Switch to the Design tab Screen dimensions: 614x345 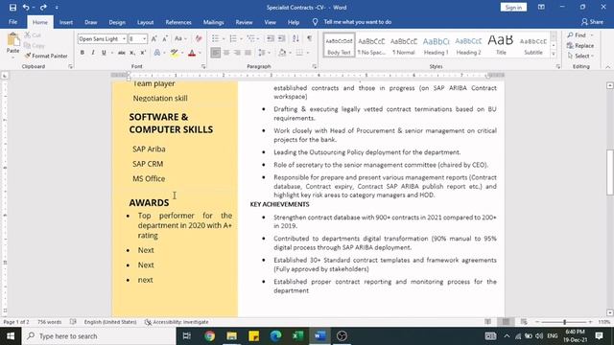[117, 22]
